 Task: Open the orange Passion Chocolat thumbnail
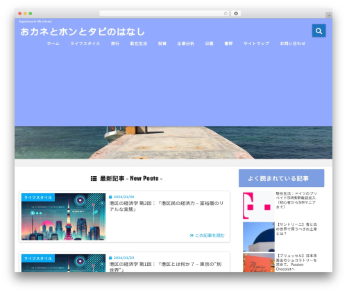259,263
